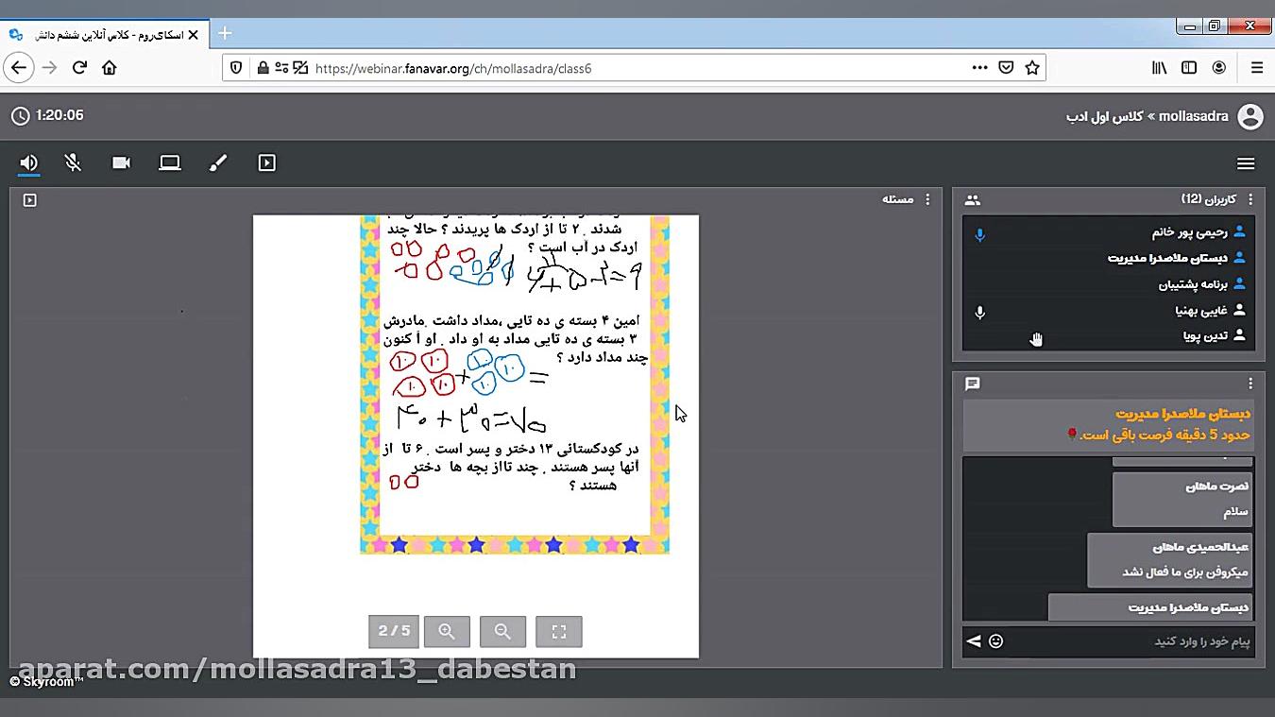The image size is (1275, 717).
Task: Open the browser home page
Action: click(110, 68)
